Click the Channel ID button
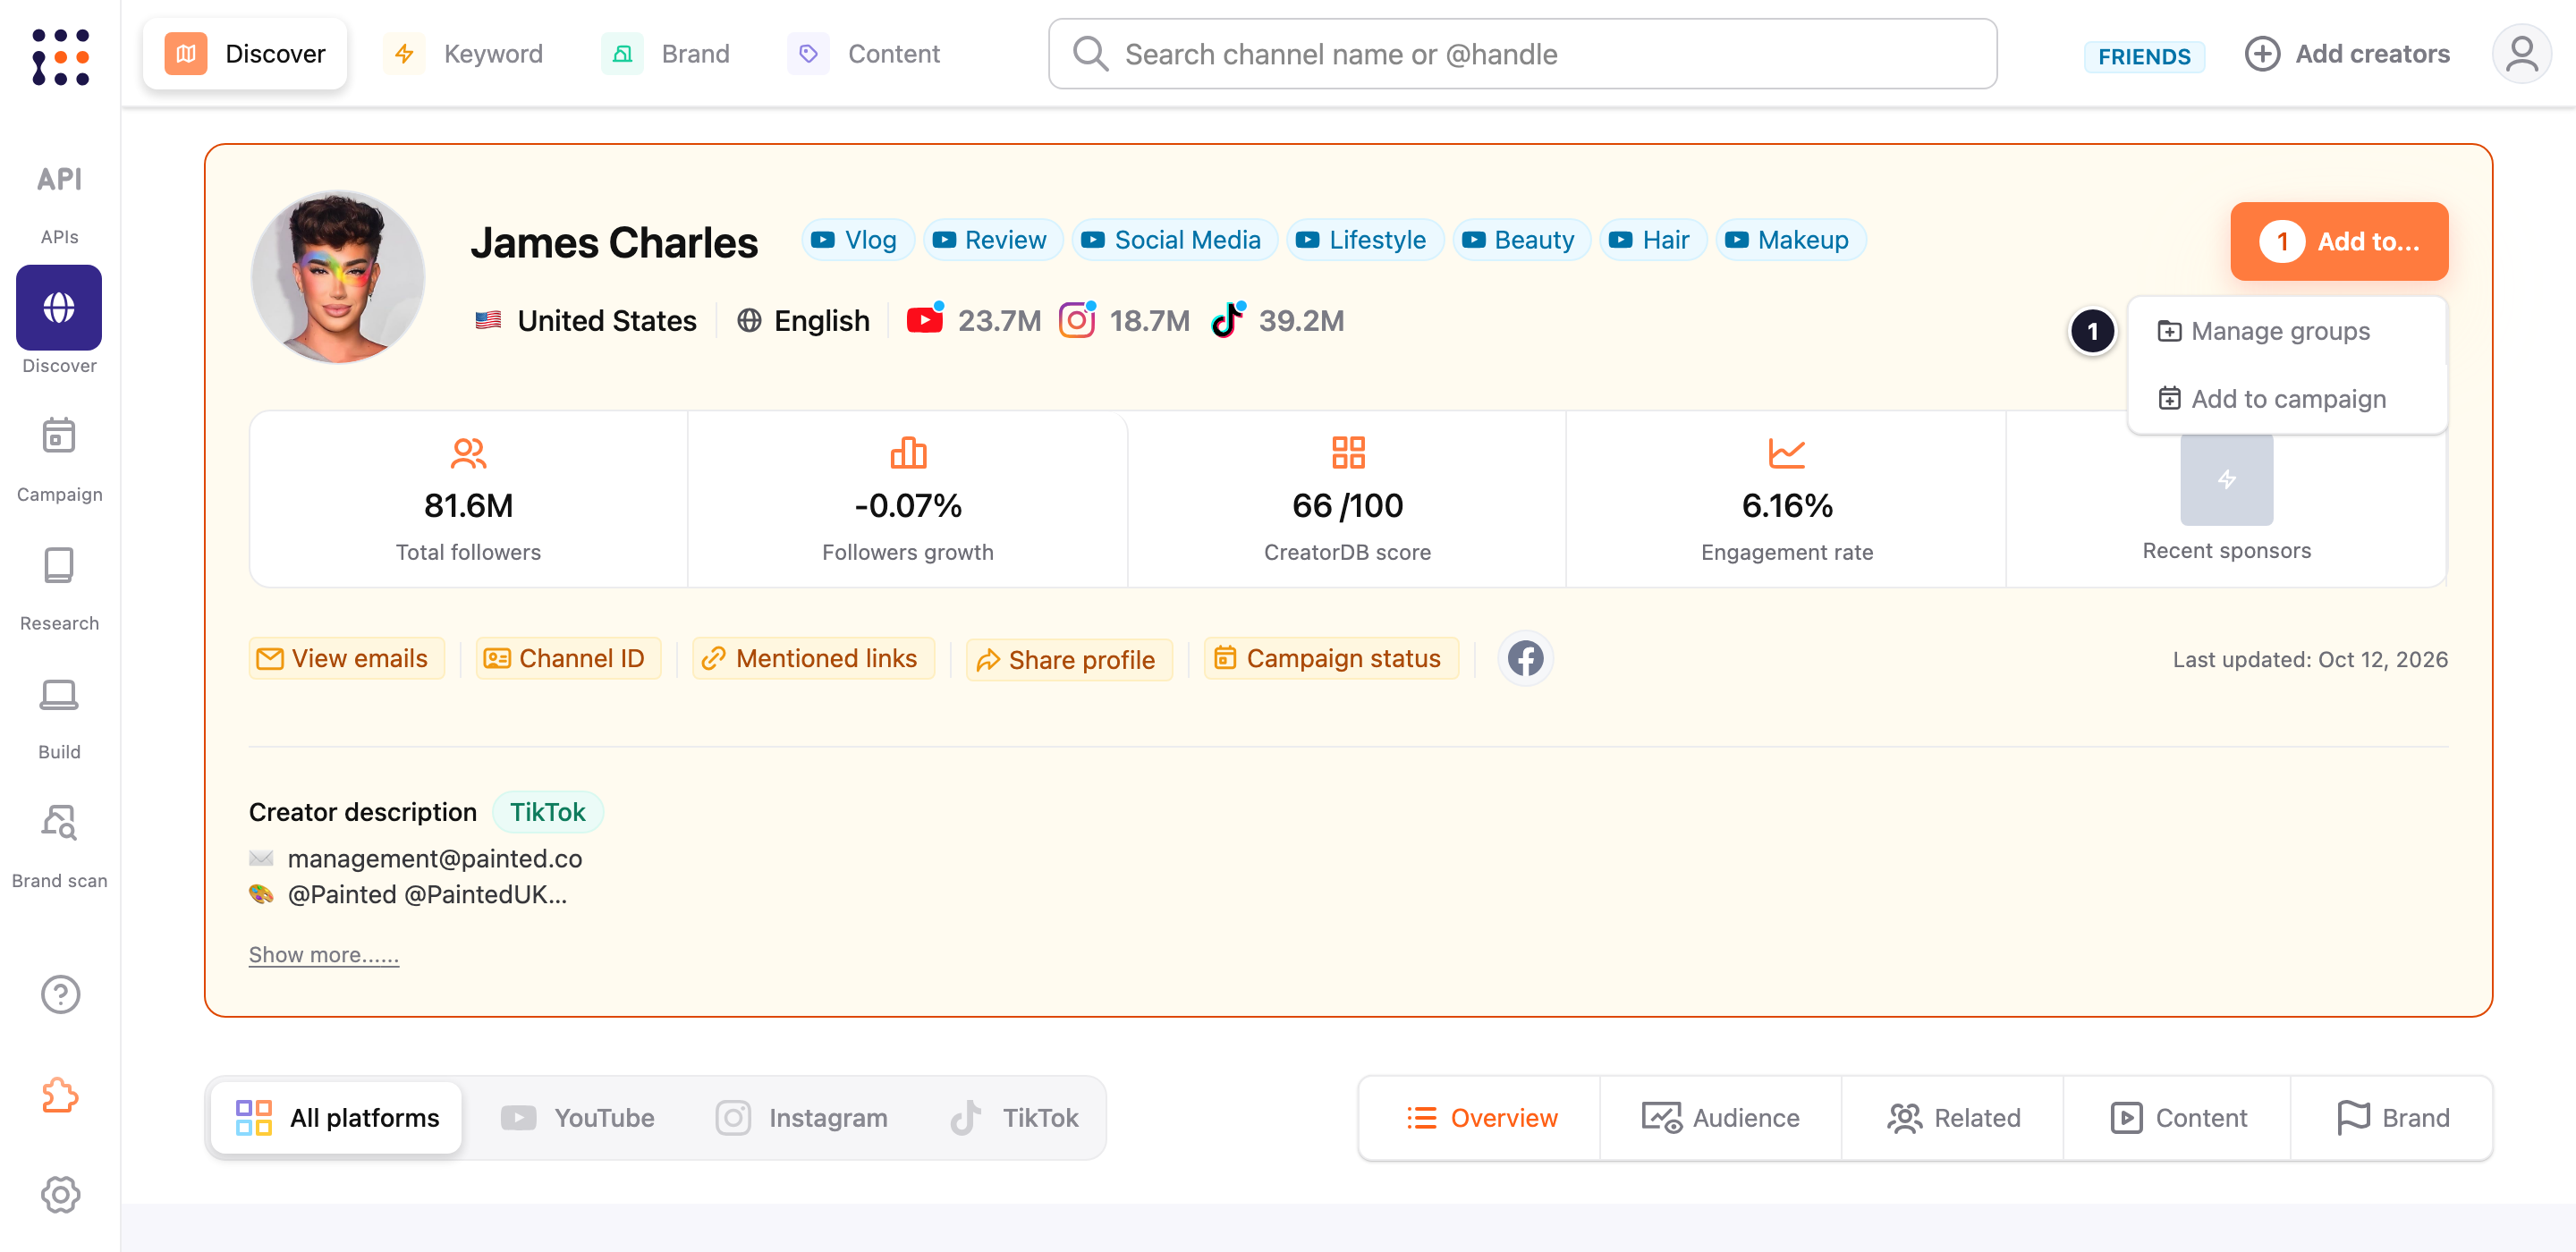2576x1252 pixels. tap(568, 658)
